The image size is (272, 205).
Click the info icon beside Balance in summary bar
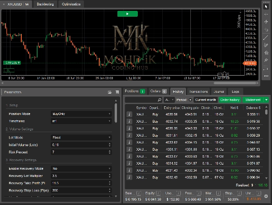pos(139,193)
